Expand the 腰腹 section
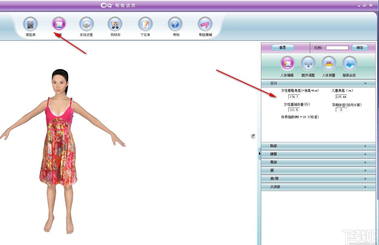This screenshot has height=245, width=379. click(x=318, y=154)
